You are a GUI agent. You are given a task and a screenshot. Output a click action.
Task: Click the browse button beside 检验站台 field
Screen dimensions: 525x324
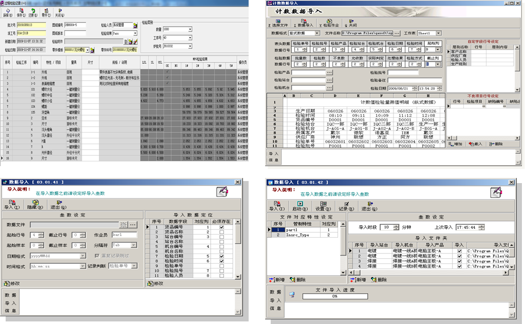[x=329, y=80]
